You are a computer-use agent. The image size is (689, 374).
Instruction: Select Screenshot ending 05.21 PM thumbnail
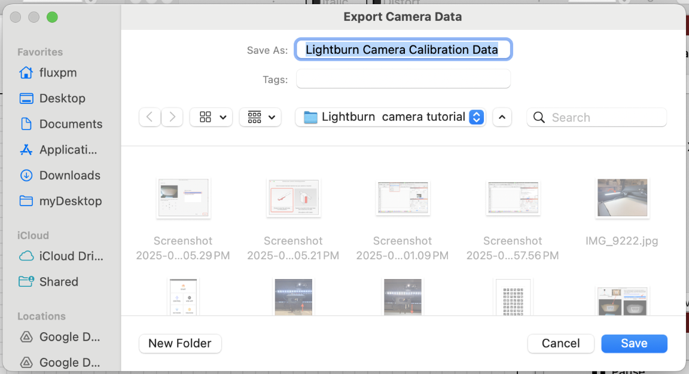294,198
